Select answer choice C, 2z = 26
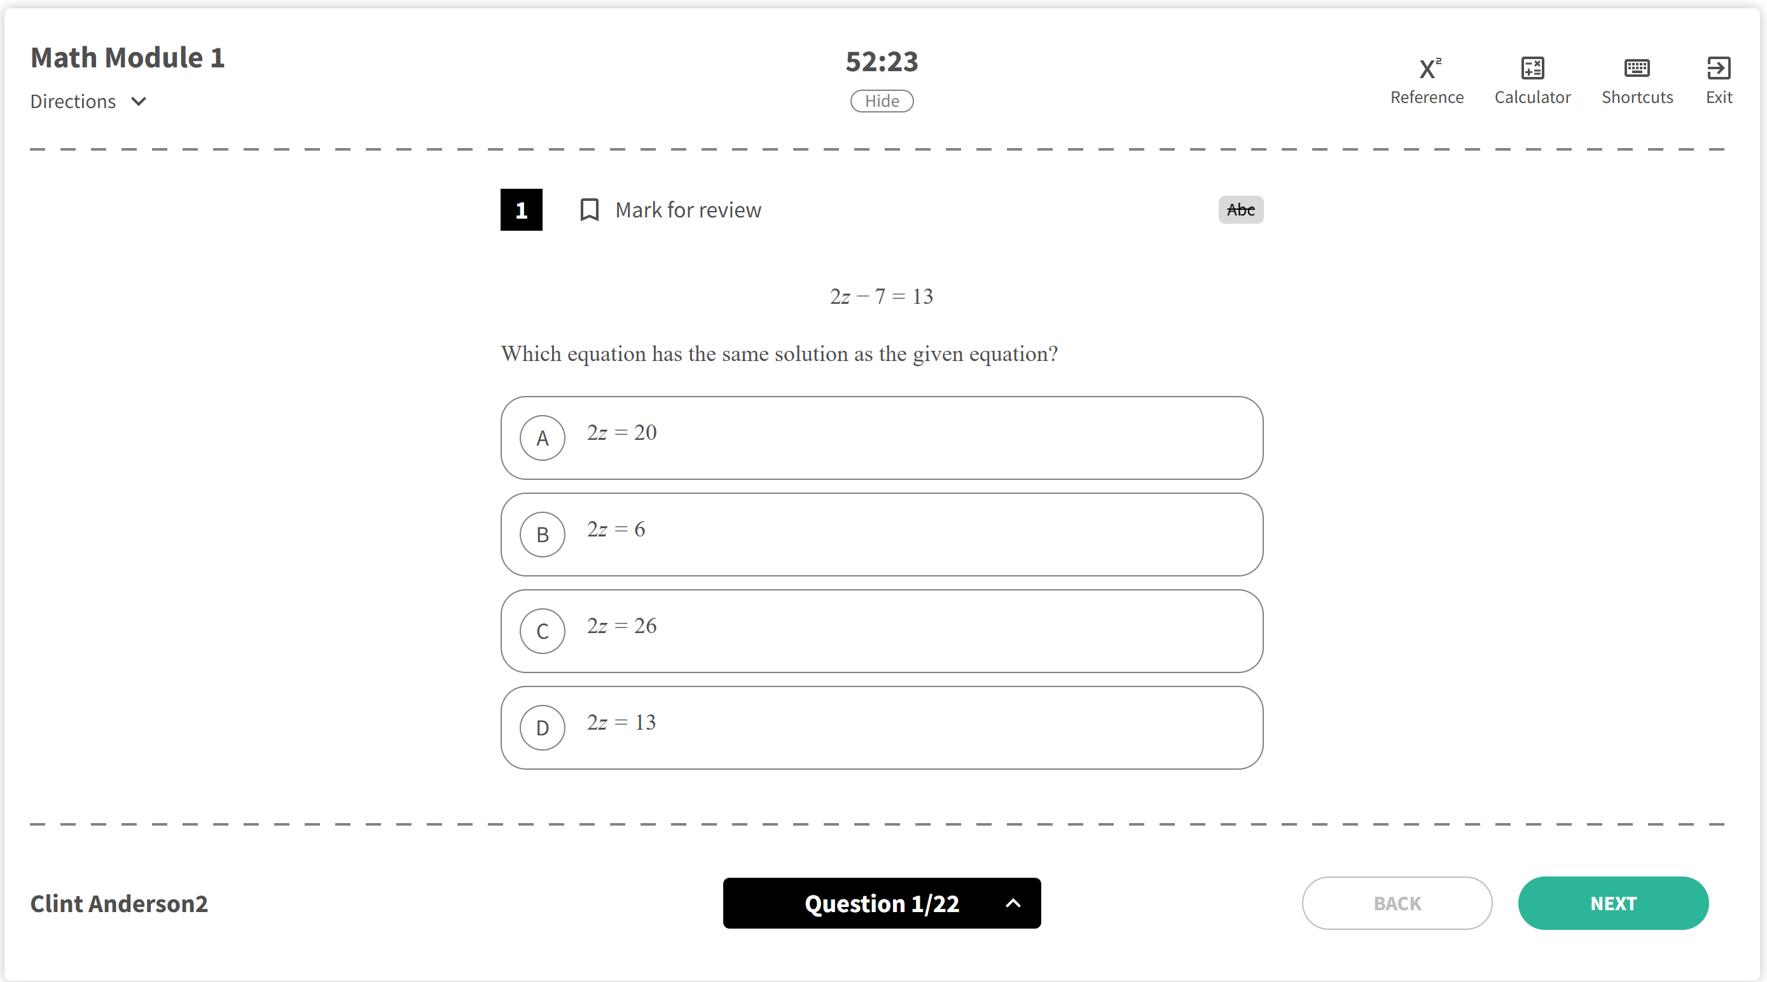The width and height of the screenshot is (1767, 982). pyautogui.click(x=882, y=631)
